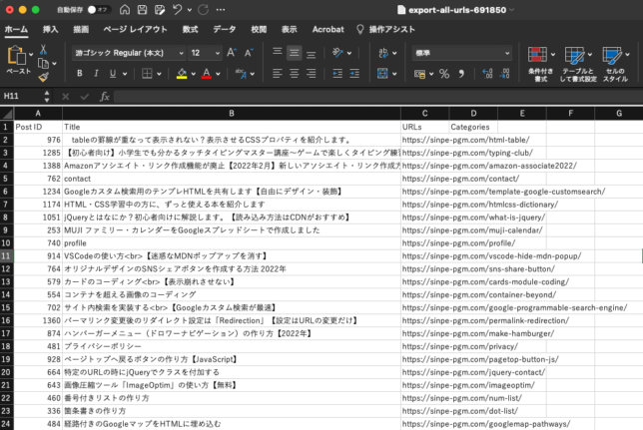This screenshot has width=643, height=430.
Task: Open the number format 標準 dropdown
Action: click(461, 53)
